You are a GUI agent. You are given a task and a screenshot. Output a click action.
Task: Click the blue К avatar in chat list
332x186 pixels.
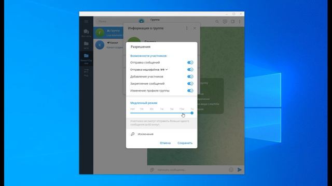click(x=100, y=45)
